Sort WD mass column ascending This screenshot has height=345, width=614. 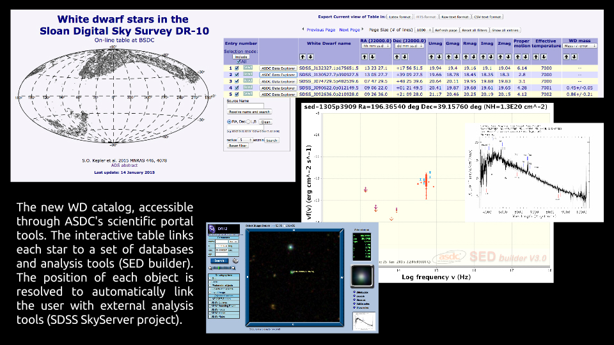pos(566,57)
